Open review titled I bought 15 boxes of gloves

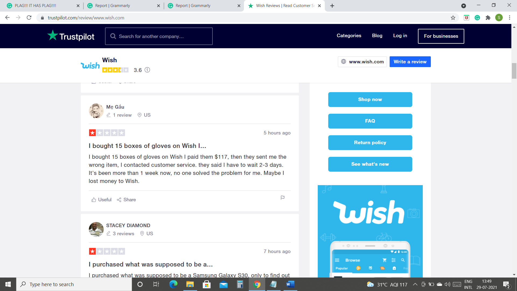click(147, 146)
